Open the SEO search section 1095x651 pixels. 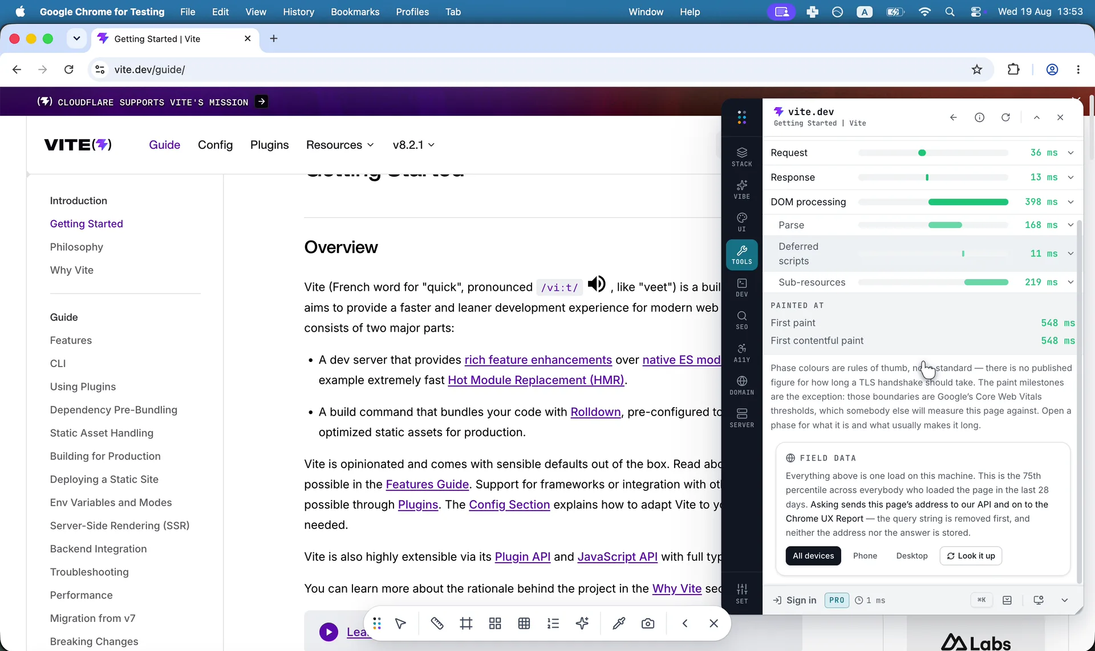pos(741,320)
